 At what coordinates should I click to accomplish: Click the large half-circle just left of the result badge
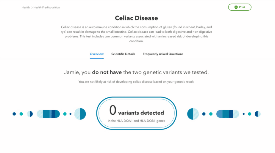pyautogui.click(x=80, y=114)
